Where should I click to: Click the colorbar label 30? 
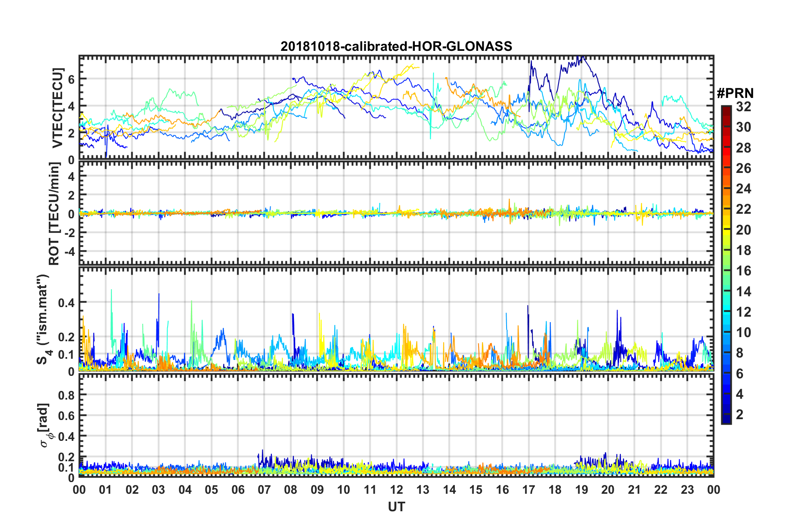(743, 127)
